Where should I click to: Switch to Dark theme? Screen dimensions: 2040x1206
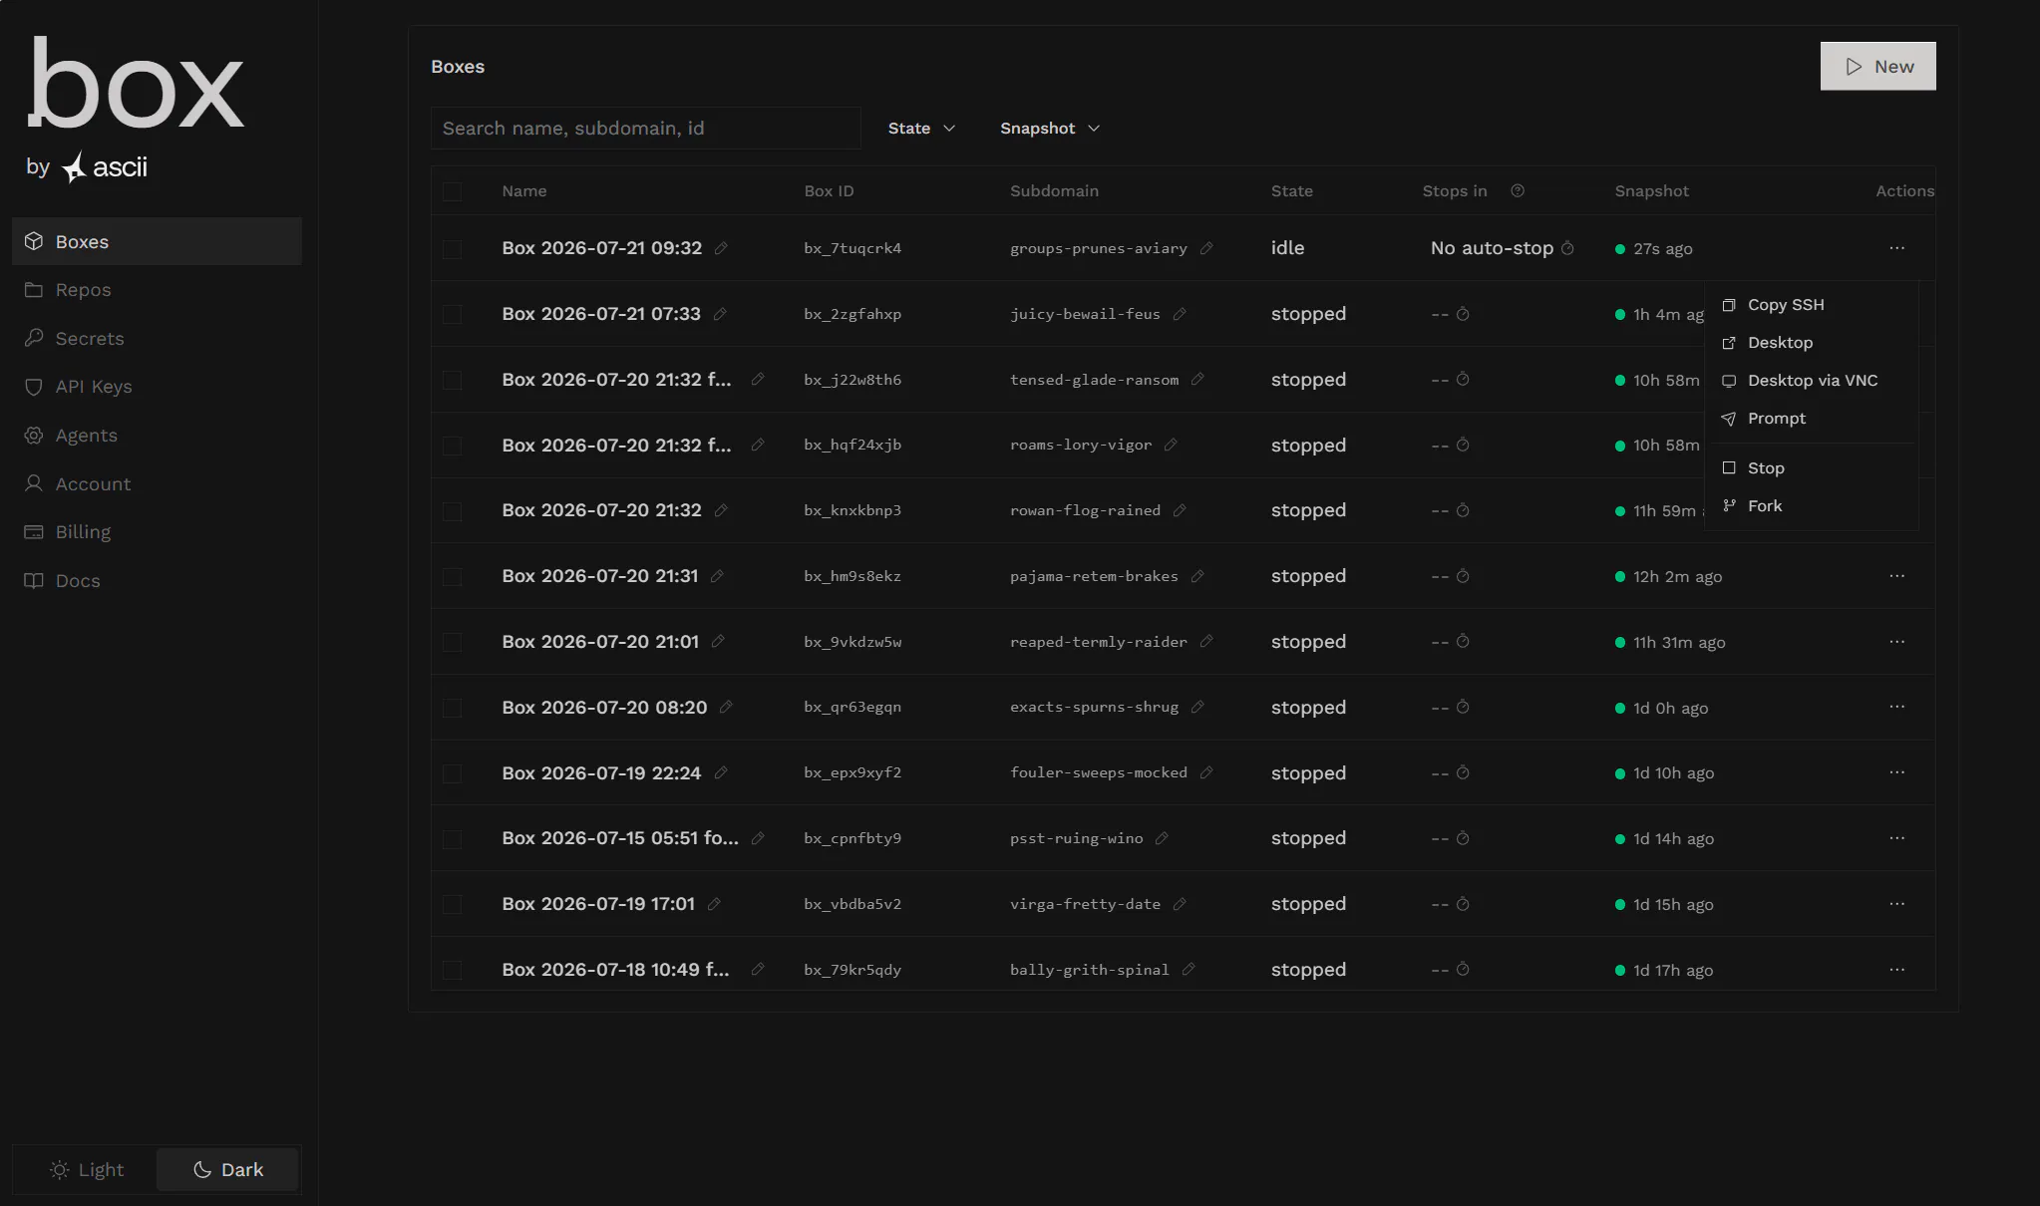[x=227, y=1169]
